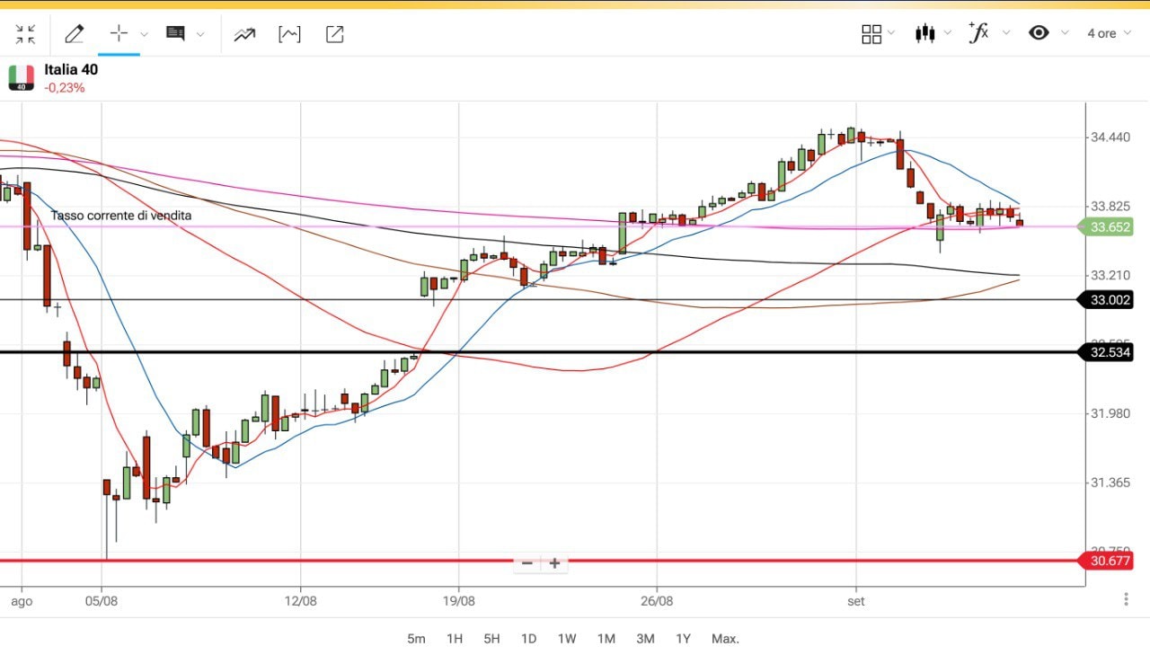Image resolution: width=1150 pixels, height=664 pixels.
Task: Select the 1D time range
Action: tap(528, 639)
